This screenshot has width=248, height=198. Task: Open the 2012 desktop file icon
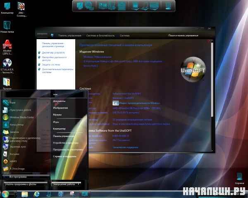(21, 9)
